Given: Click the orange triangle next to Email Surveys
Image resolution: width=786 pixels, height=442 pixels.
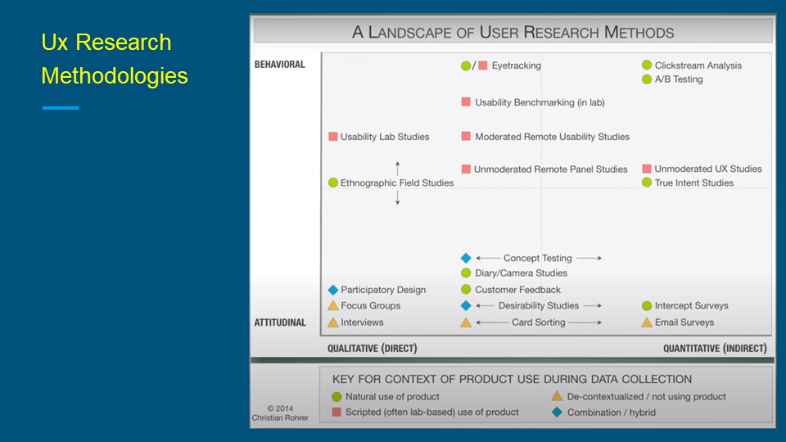Looking at the screenshot, I should click(x=647, y=322).
